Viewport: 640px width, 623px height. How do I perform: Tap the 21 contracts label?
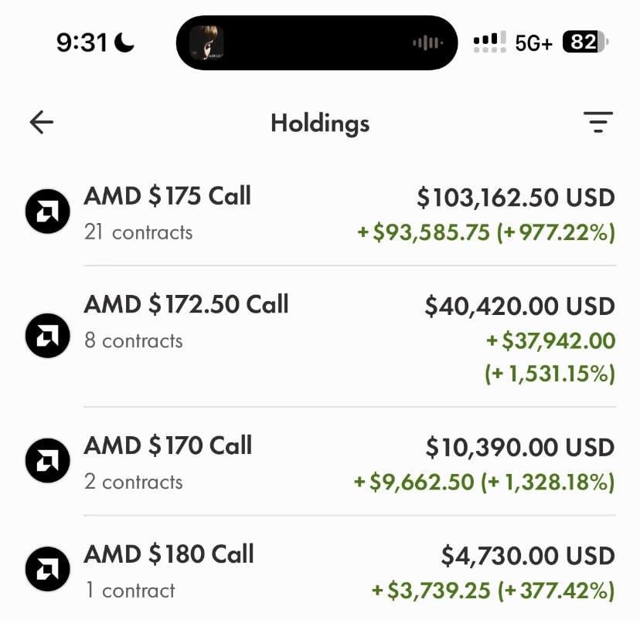(138, 232)
